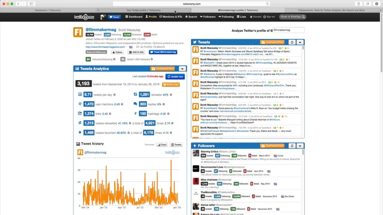Click Add to lists button
Screen dimensions: 383x215
click(x=136, y=52)
